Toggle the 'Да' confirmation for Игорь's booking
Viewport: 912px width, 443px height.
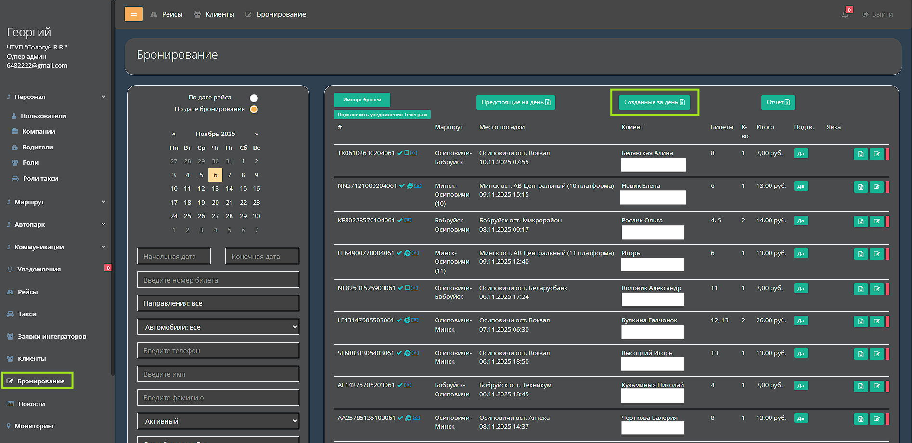pyautogui.click(x=800, y=254)
